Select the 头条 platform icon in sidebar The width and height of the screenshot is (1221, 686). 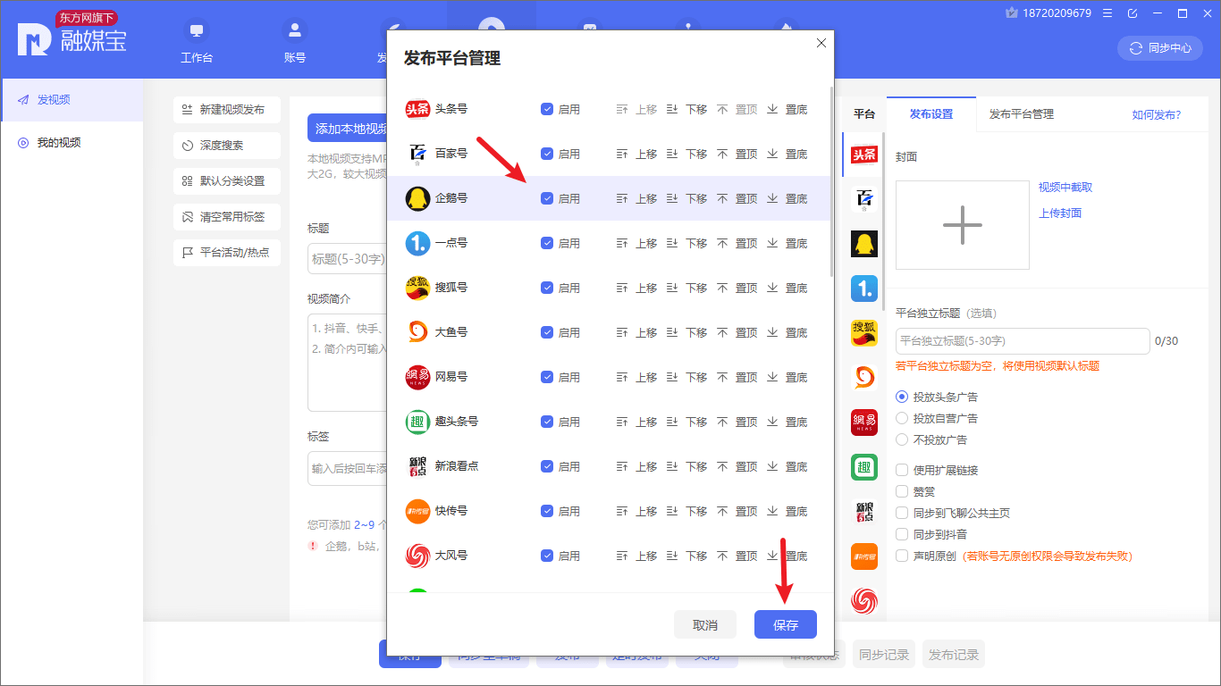[864, 155]
